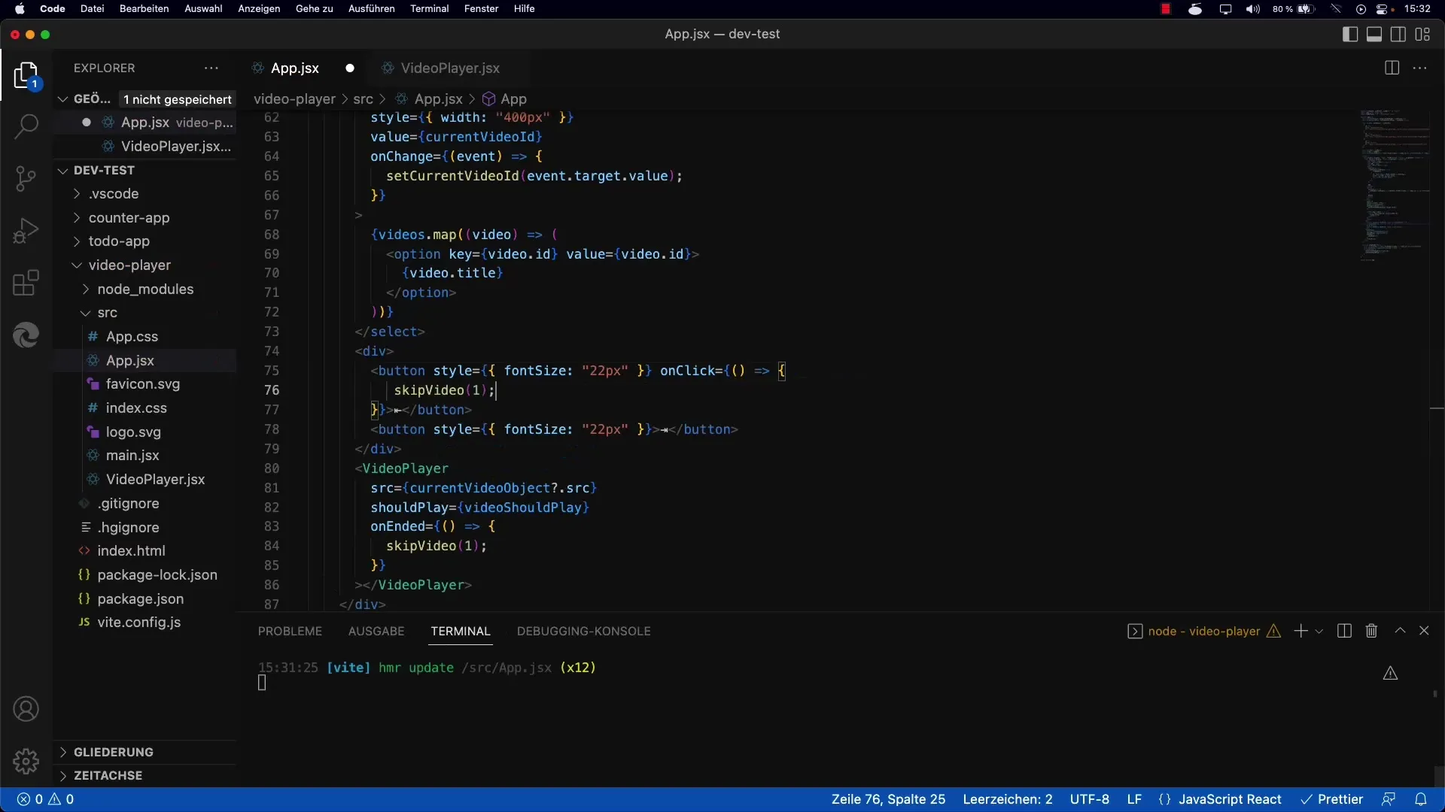
Task: Click Zeile 76, Spalte 25 status
Action: click(888, 799)
